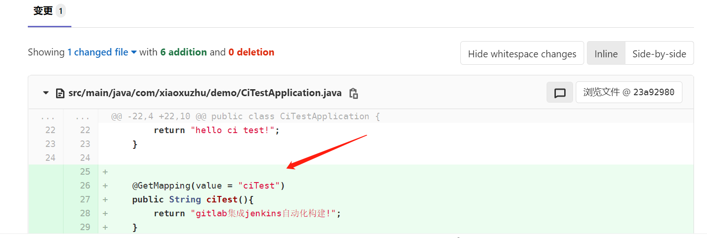Click added line number 28
707x238 pixels.
pos(85,214)
